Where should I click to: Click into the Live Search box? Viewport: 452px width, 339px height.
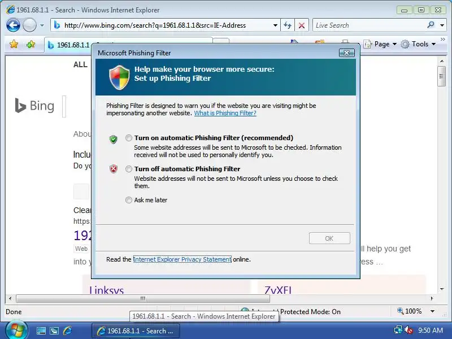click(370, 25)
